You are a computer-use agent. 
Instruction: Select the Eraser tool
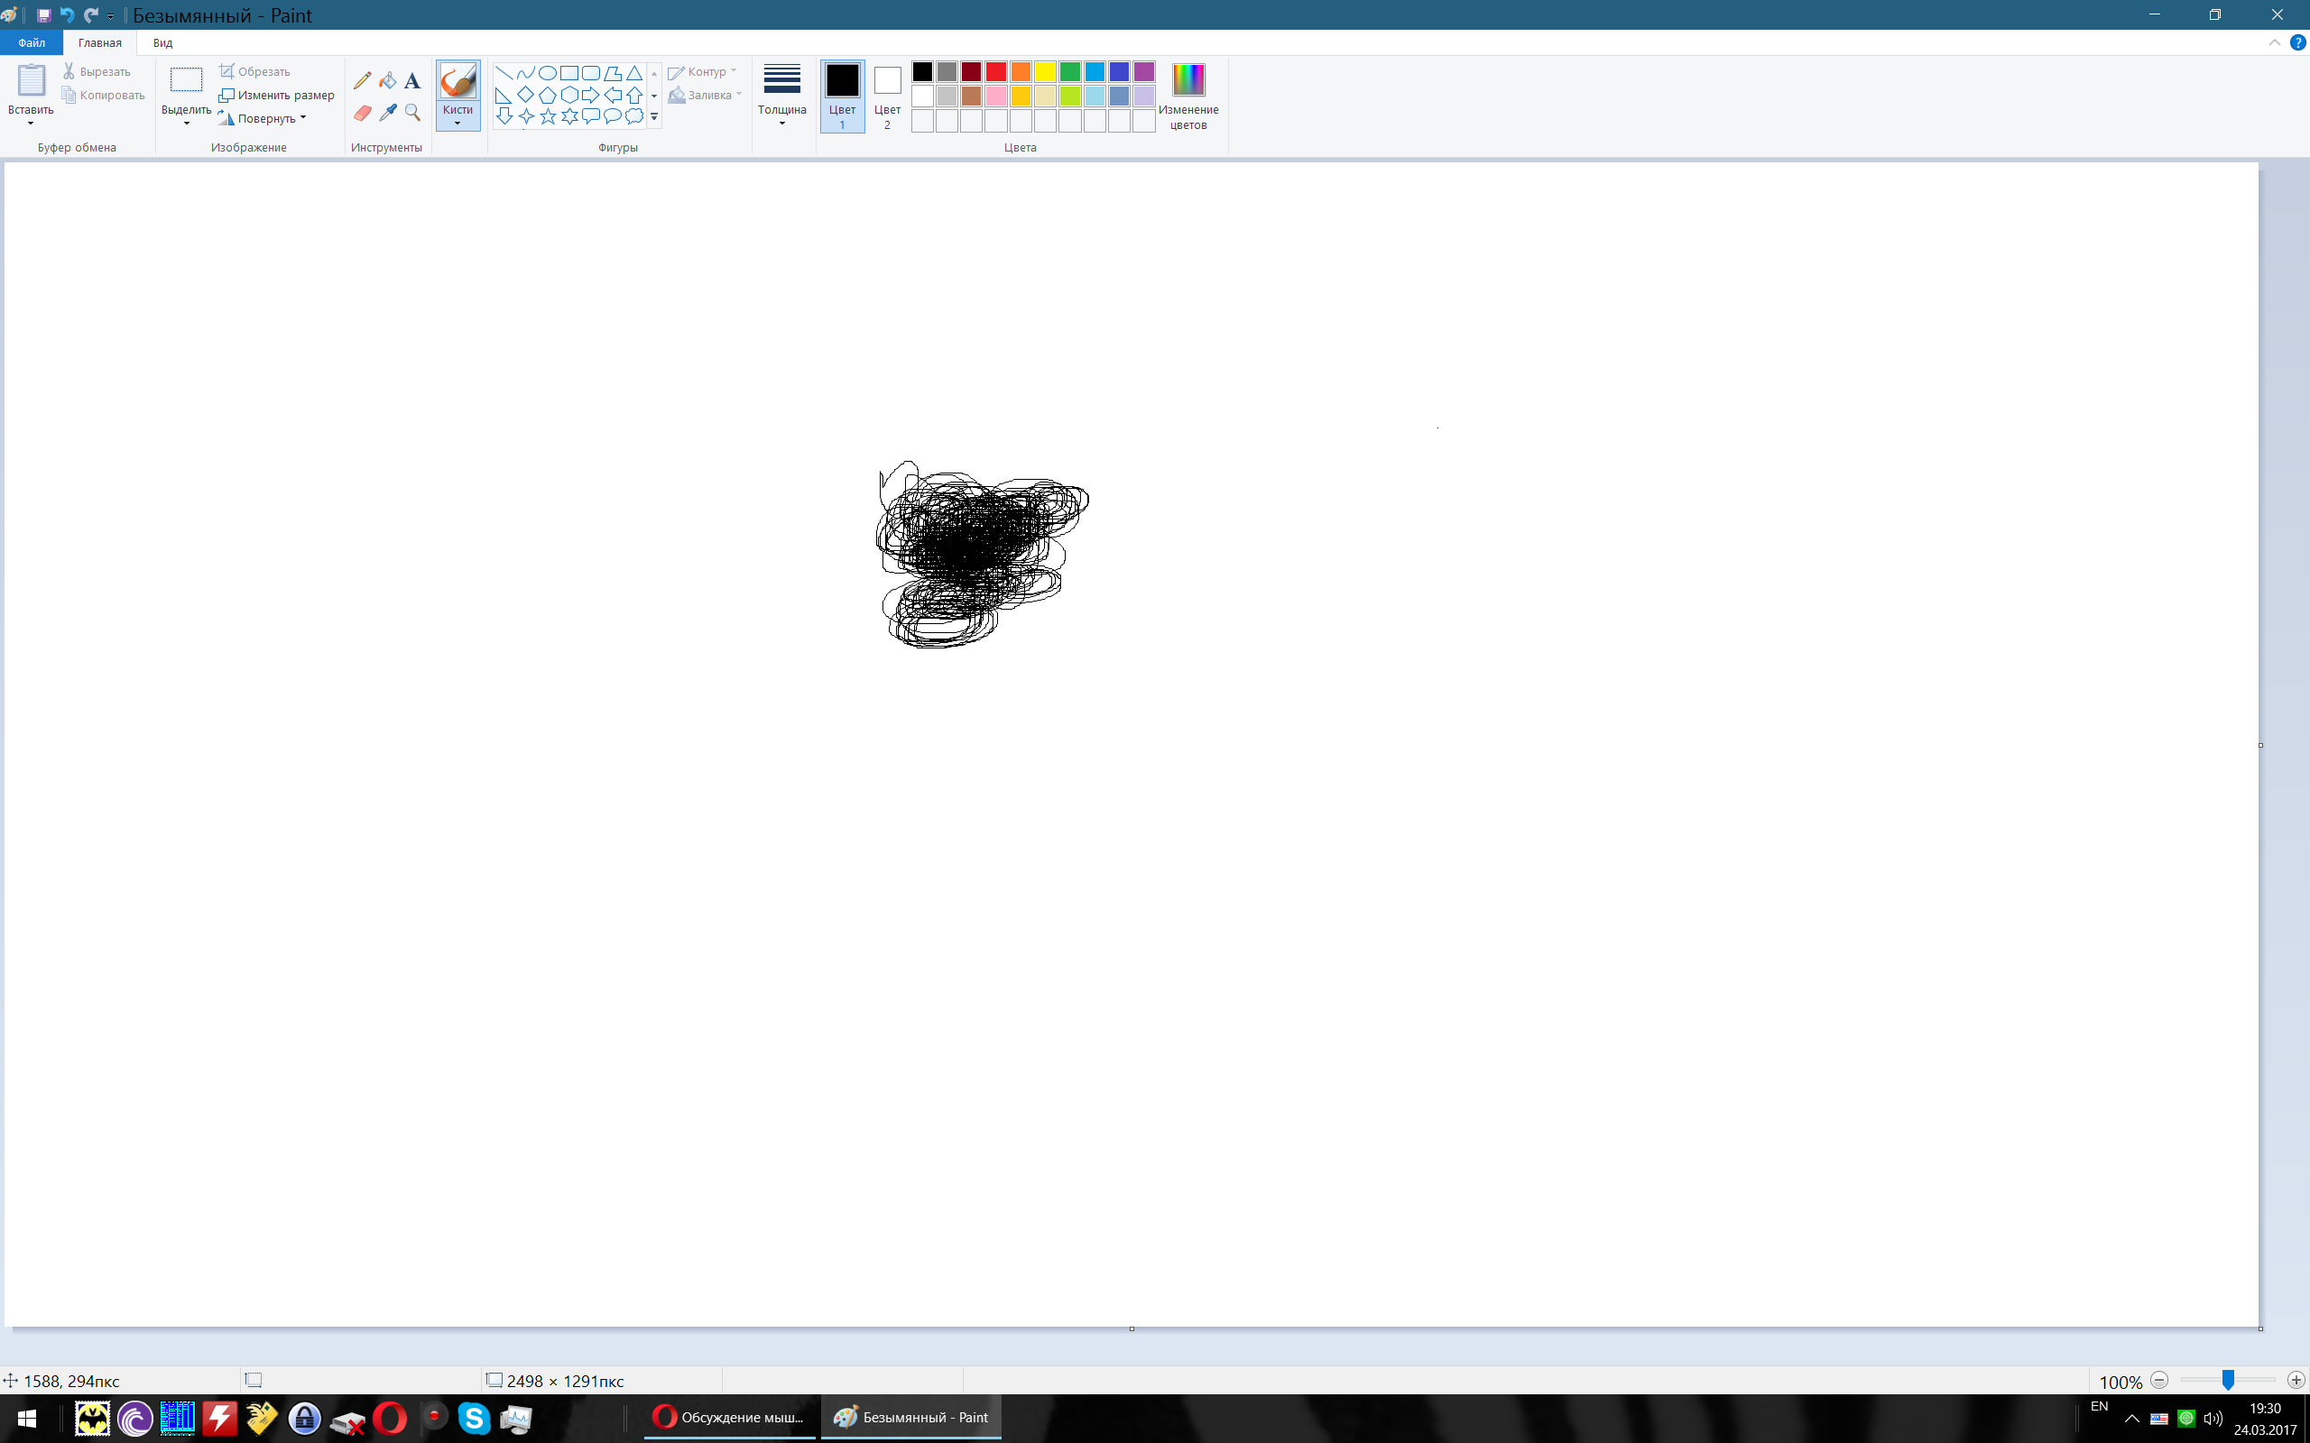(362, 114)
